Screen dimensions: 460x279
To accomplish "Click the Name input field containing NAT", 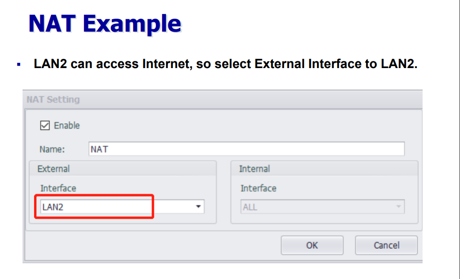I will point(246,149).
